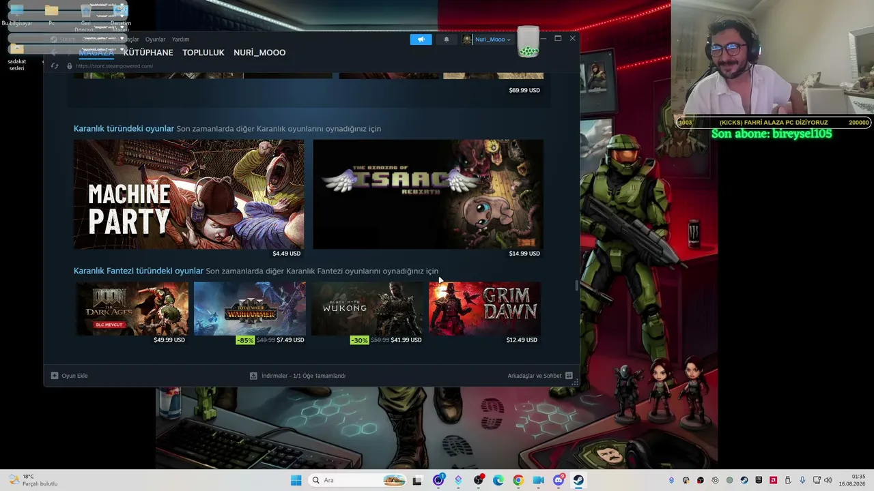Click the Machine Party game banner
The width and height of the screenshot is (874, 491).
189,194
